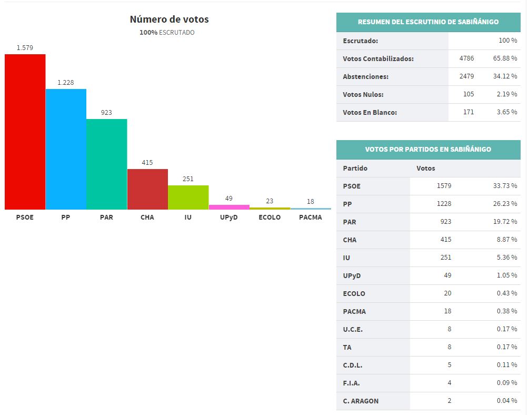Click the pink UPyD bar
The height and width of the screenshot is (415, 528).
(229, 207)
